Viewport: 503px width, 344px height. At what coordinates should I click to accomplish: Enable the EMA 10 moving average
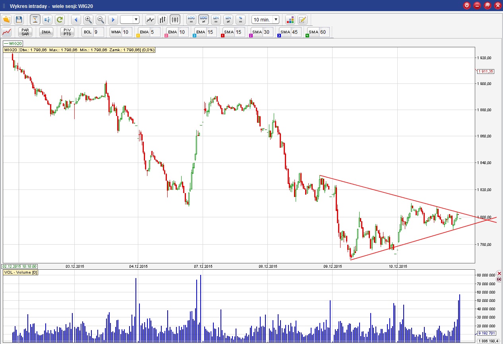[x=172, y=32]
